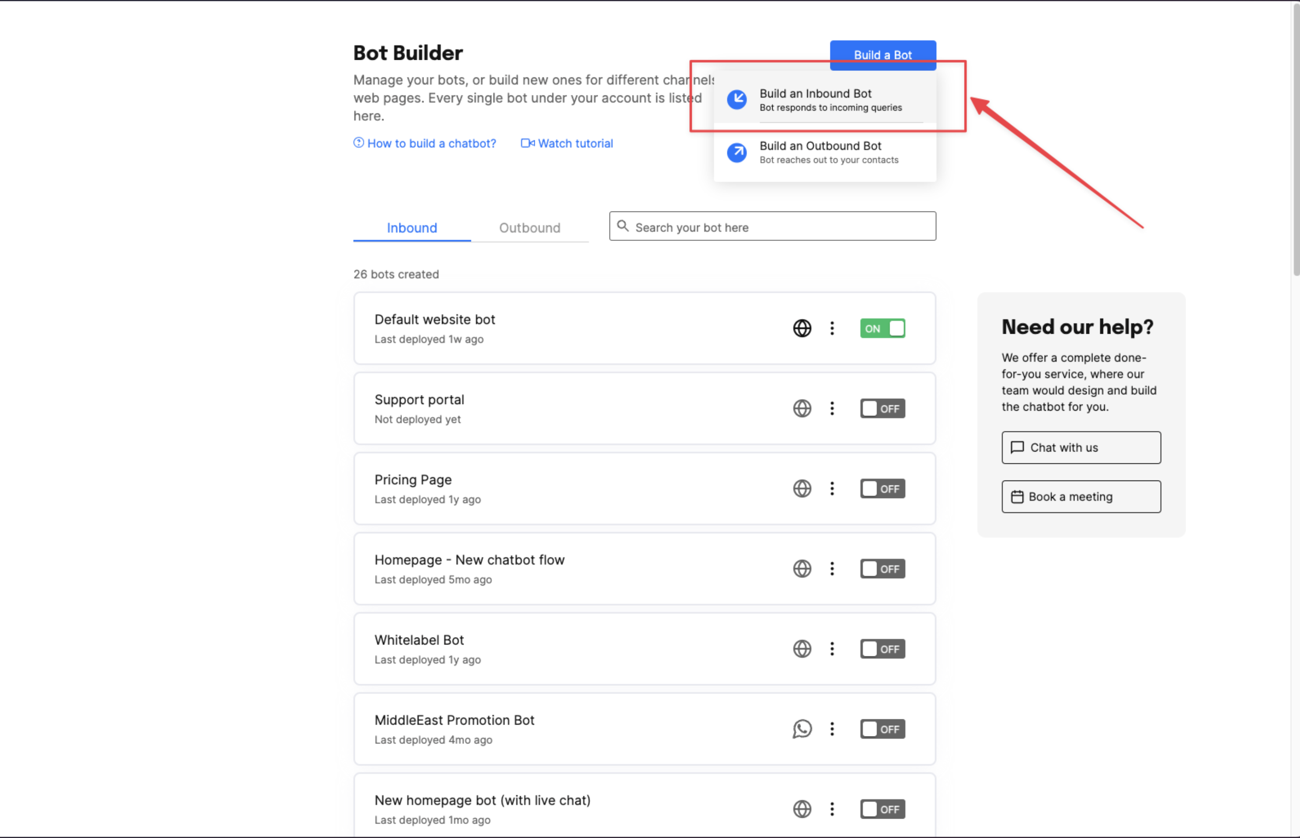Enable the Support portal bot toggle

882,408
